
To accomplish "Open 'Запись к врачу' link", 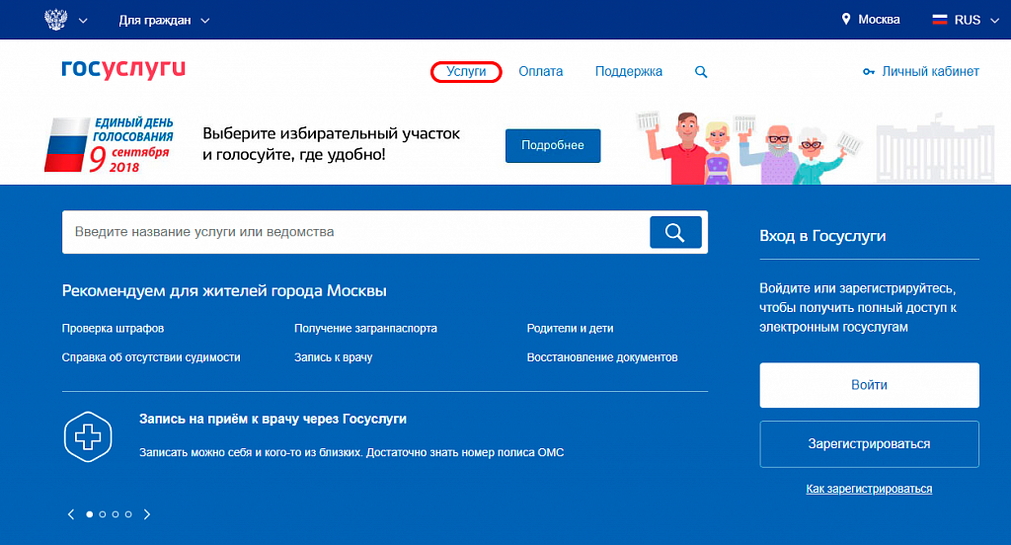I will pyautogui.click(x=334, y=357).
